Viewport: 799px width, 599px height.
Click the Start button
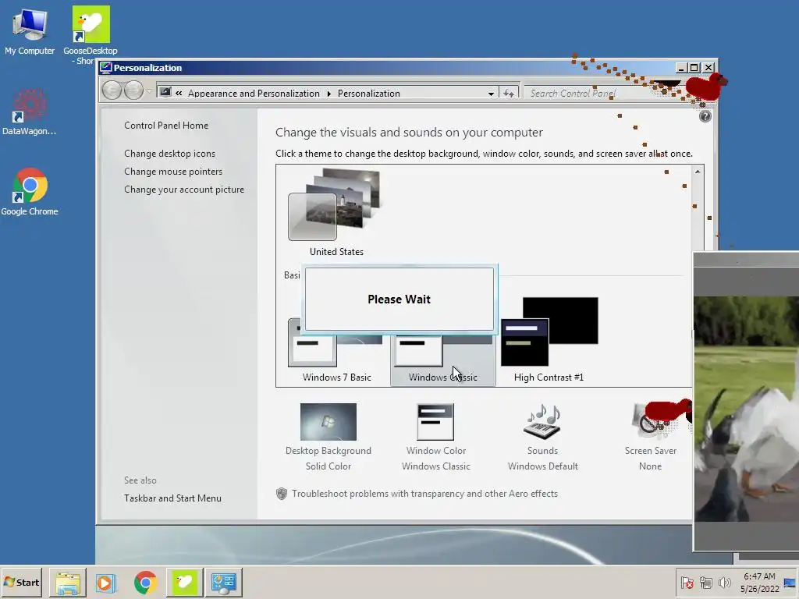[x=21, y=582]
